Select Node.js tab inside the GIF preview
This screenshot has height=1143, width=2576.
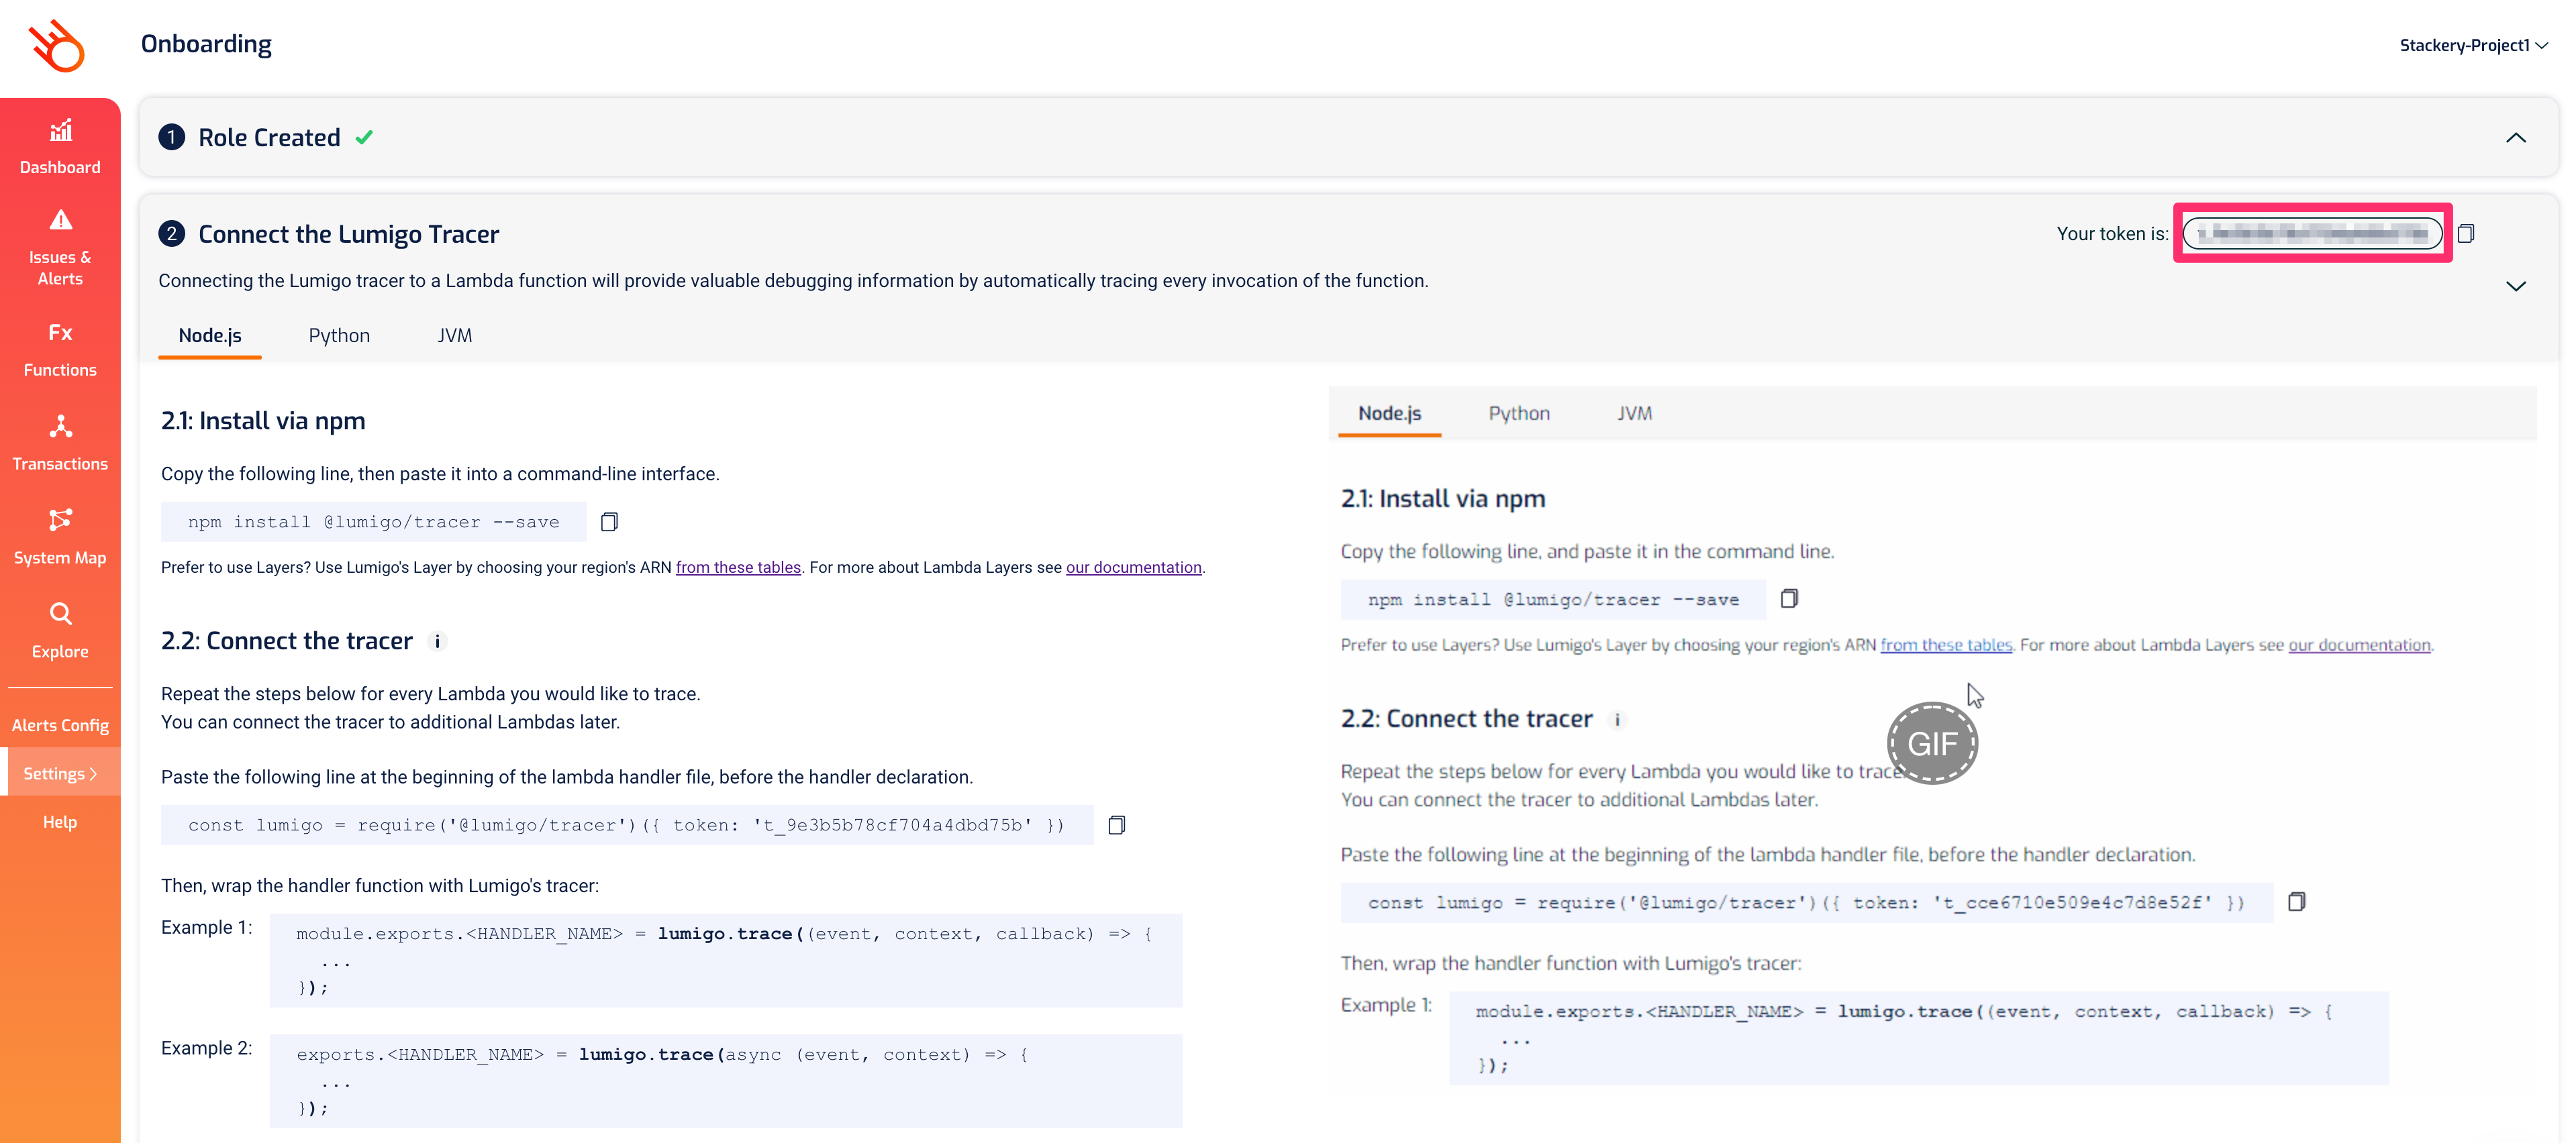[x=1389, y=415]
